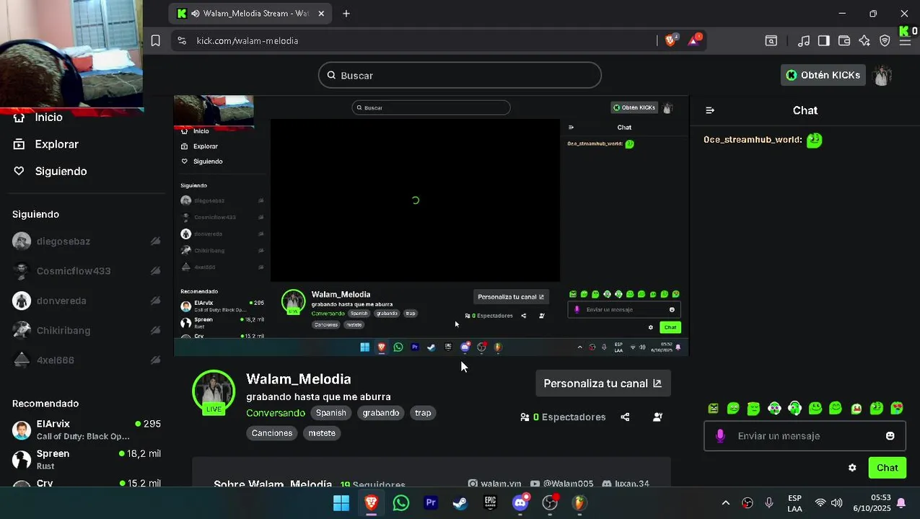Open diegosebaz offline channel
The image size is (920, 519).
[x=86, y=241]
